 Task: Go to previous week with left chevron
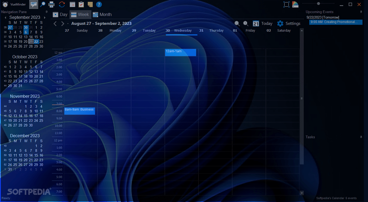click(55, 24)
